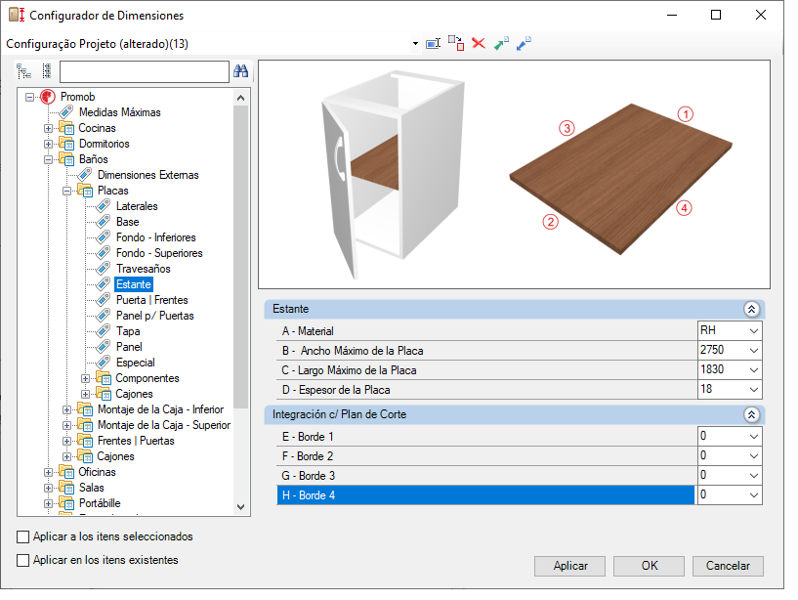Click the tree scrollbar down arrow
Viewport: 798px width, 600px height.
(x=240, y=507)
